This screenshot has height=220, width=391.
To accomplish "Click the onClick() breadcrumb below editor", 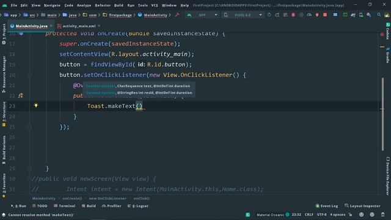I will 141,199.
